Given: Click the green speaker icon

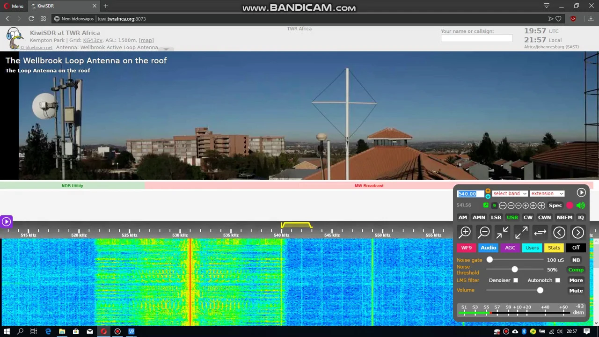Looking at the screenshot, I should [581, 205].
